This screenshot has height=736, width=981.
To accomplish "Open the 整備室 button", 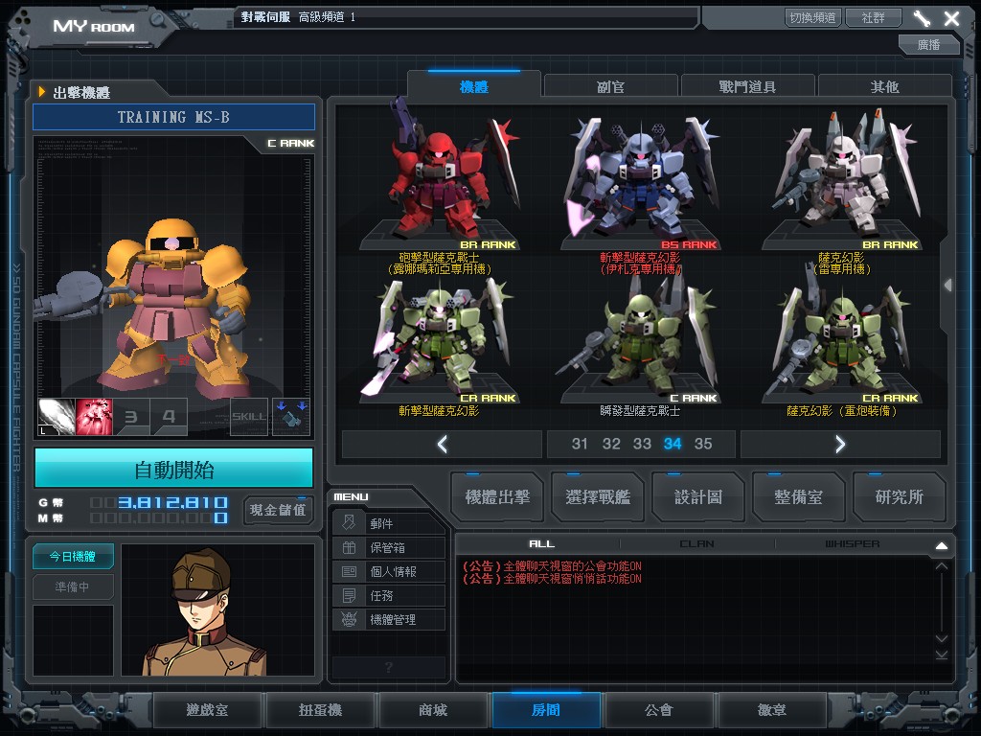I will pyautogui.click(x=798, y=497).
